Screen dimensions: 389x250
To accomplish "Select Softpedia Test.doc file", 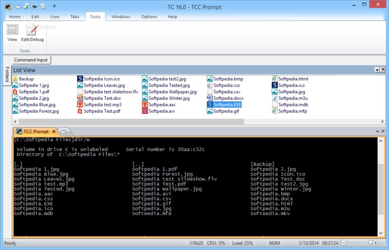I will [99, 98].
